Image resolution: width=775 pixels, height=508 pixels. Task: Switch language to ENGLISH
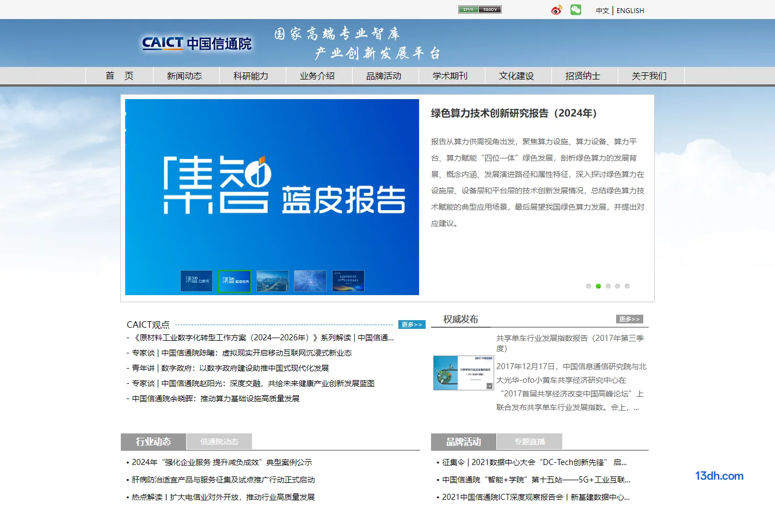pos(630,10)
